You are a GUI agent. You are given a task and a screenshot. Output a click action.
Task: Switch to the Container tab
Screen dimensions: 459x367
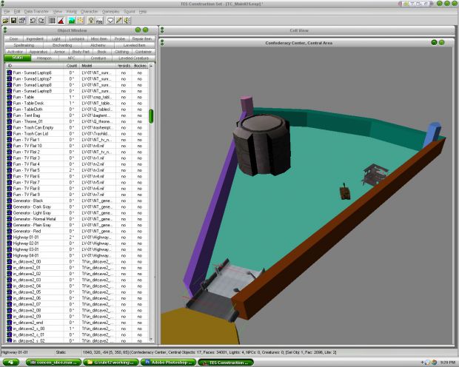tap(143, 52)
